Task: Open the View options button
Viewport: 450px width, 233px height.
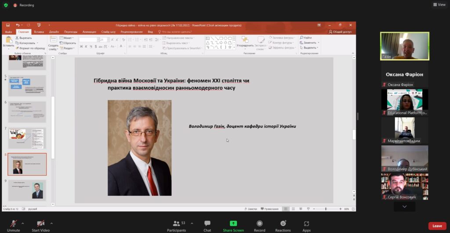Action: coord(439,5)
